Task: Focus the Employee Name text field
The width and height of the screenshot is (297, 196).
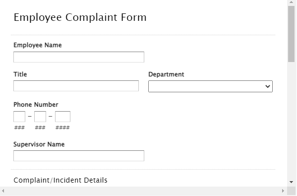Action: [79, 57]
